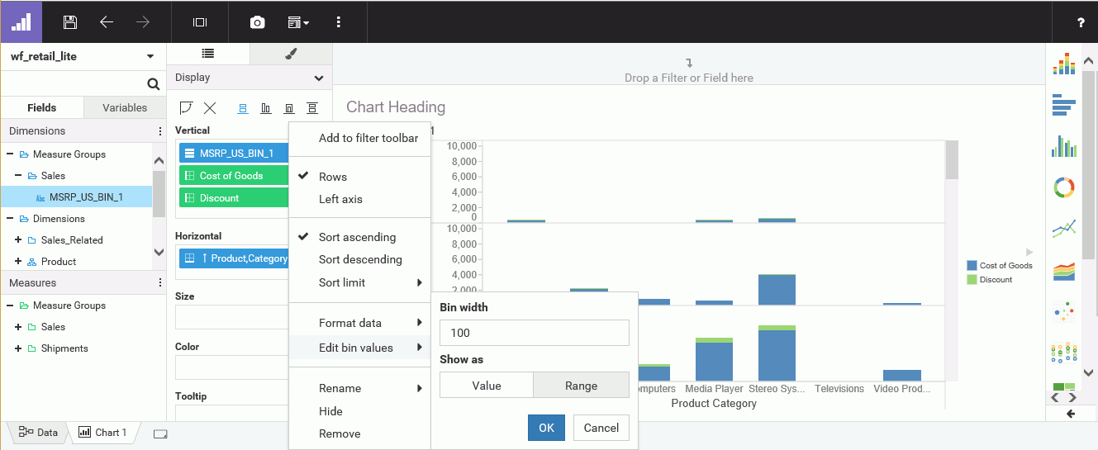Open the three-dot more options menu
Screen dimensions: 1098x450
coord(339,22)
